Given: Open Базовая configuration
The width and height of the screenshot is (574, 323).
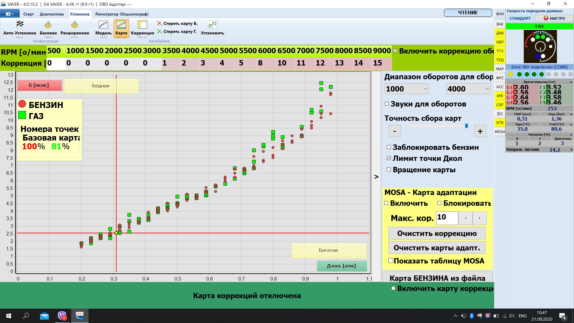Looking at the screenshot, I should pyautogui.click(x=48, y=28).
